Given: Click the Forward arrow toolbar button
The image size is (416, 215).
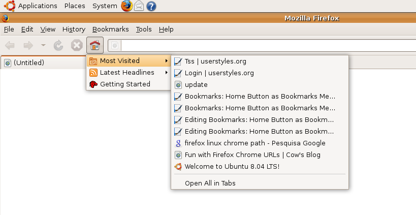Looking at the screenshot, I should pos(28,45).
